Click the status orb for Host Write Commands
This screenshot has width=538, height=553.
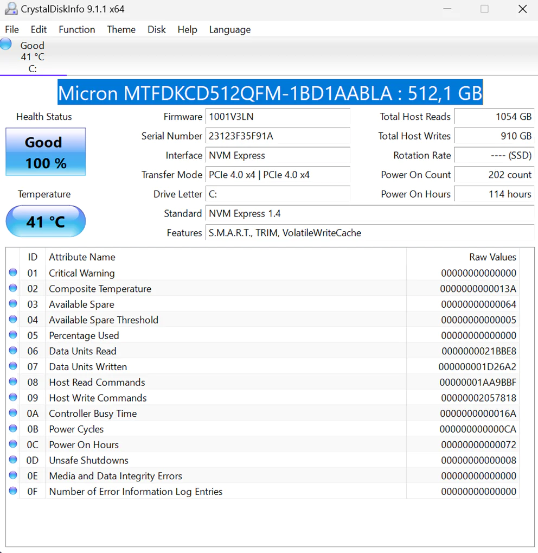pos(13,397)
